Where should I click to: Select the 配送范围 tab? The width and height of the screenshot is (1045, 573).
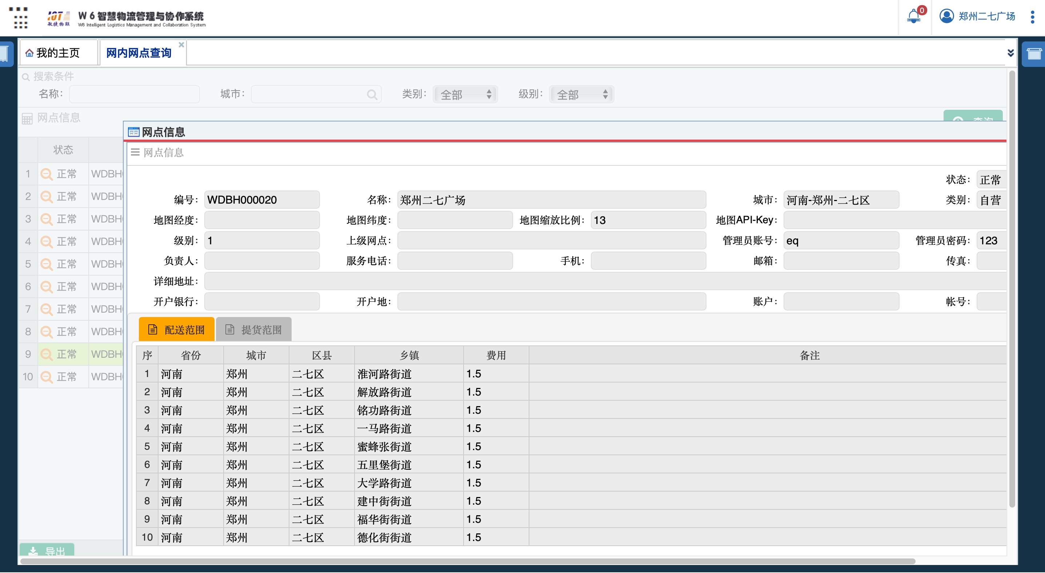click(176, 330)
